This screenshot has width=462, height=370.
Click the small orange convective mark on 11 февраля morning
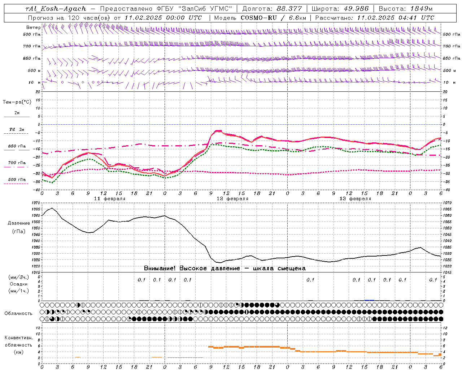click(x=78, y=357)
